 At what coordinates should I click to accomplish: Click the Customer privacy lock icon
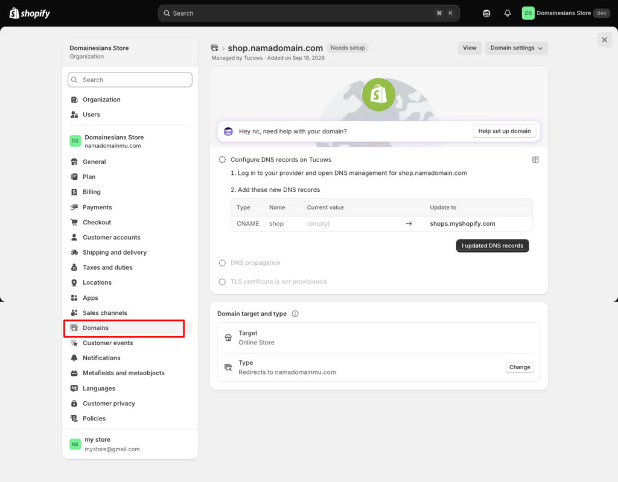pos(74,403)
